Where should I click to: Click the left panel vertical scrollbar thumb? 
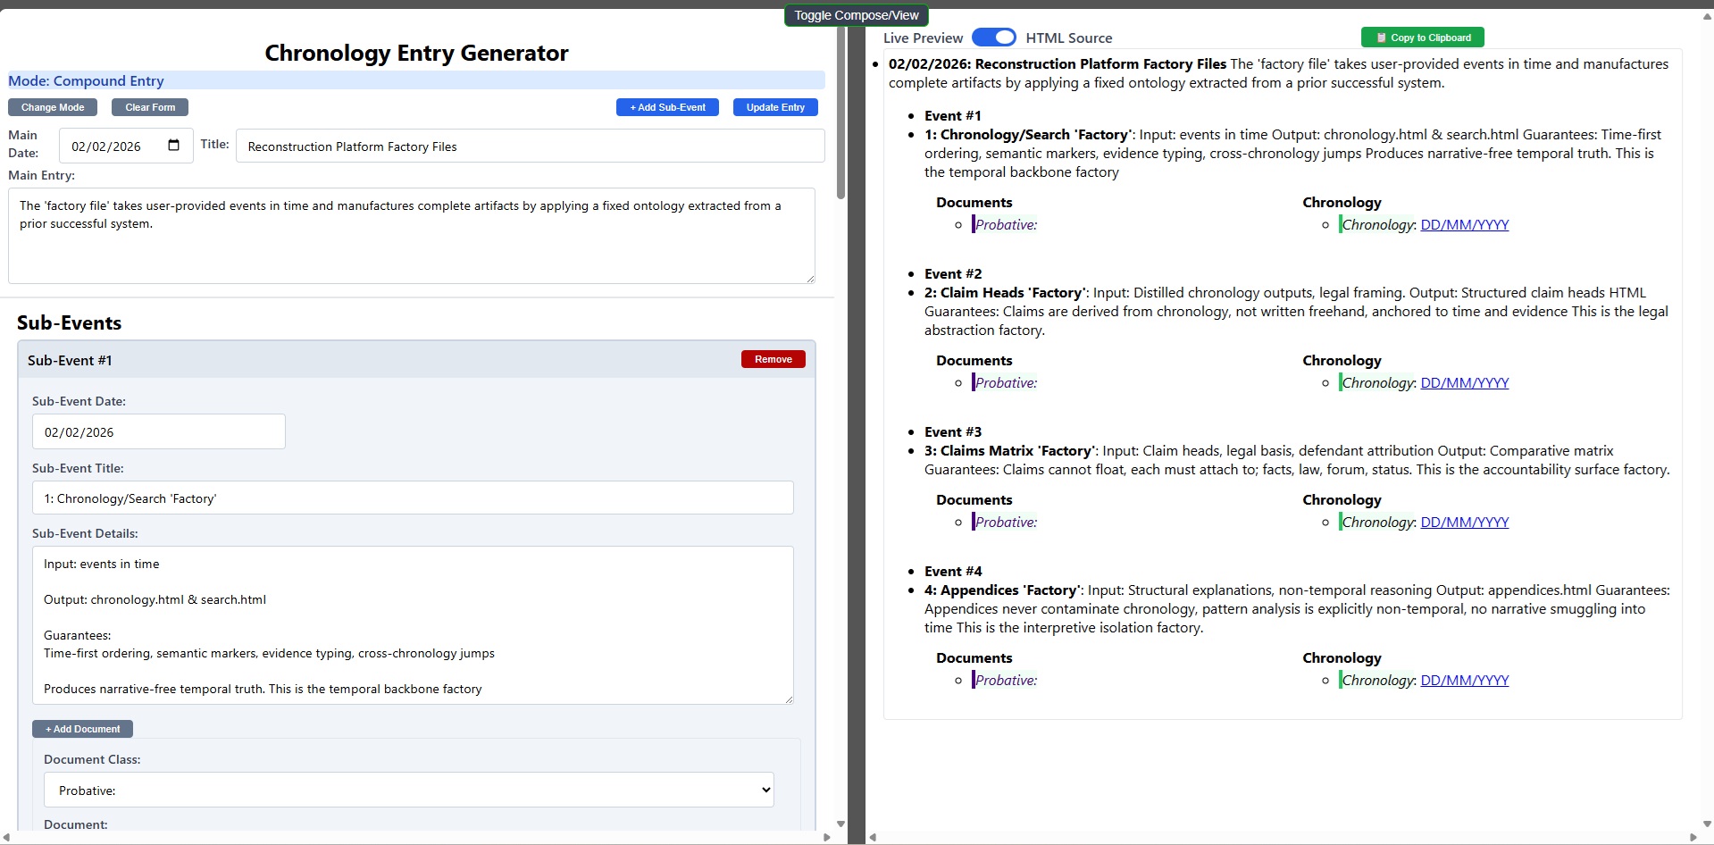(x=840, y=112)
